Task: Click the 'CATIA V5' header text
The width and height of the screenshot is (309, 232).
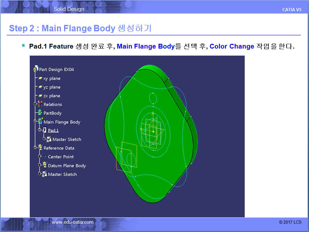Action: pyautogui.click(x=292, y=10)
